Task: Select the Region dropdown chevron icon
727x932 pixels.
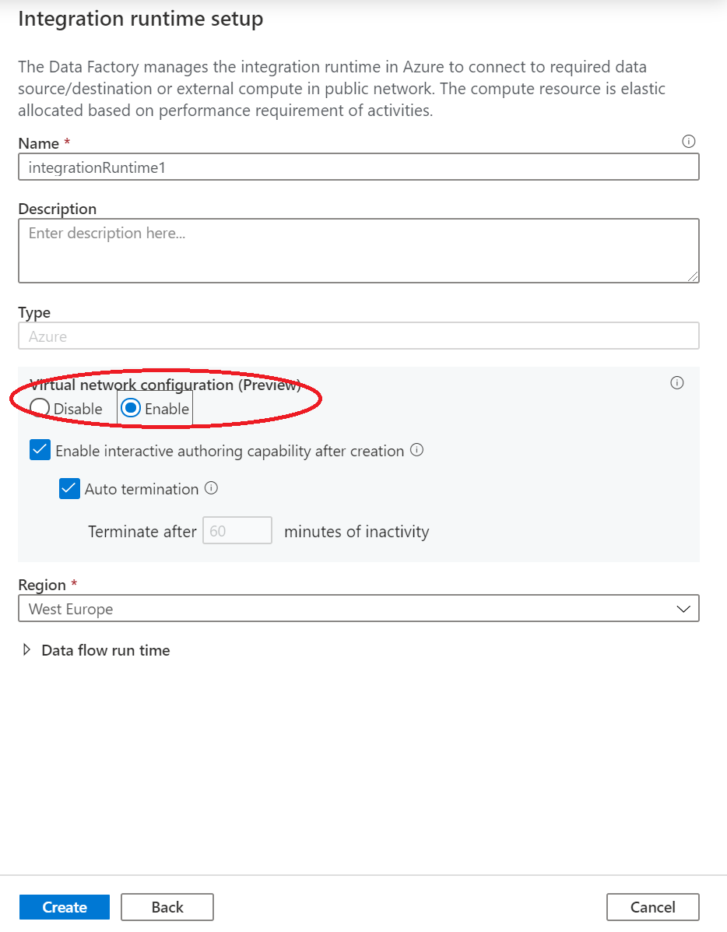Action: (682, 608)
